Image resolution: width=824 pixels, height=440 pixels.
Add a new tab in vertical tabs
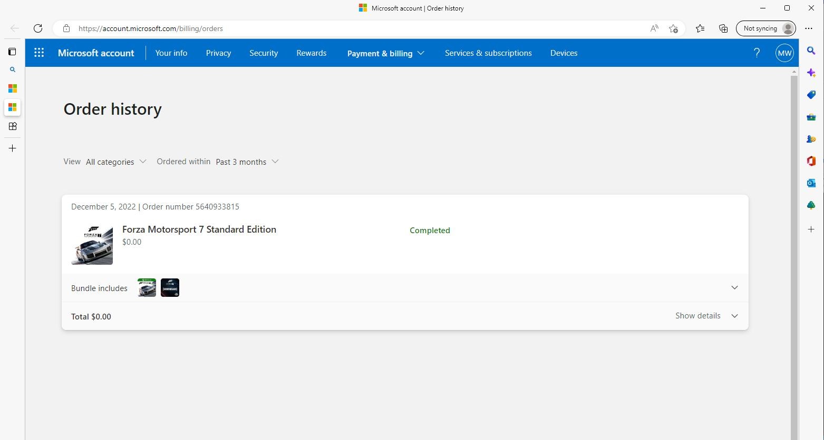click(13, 148)
